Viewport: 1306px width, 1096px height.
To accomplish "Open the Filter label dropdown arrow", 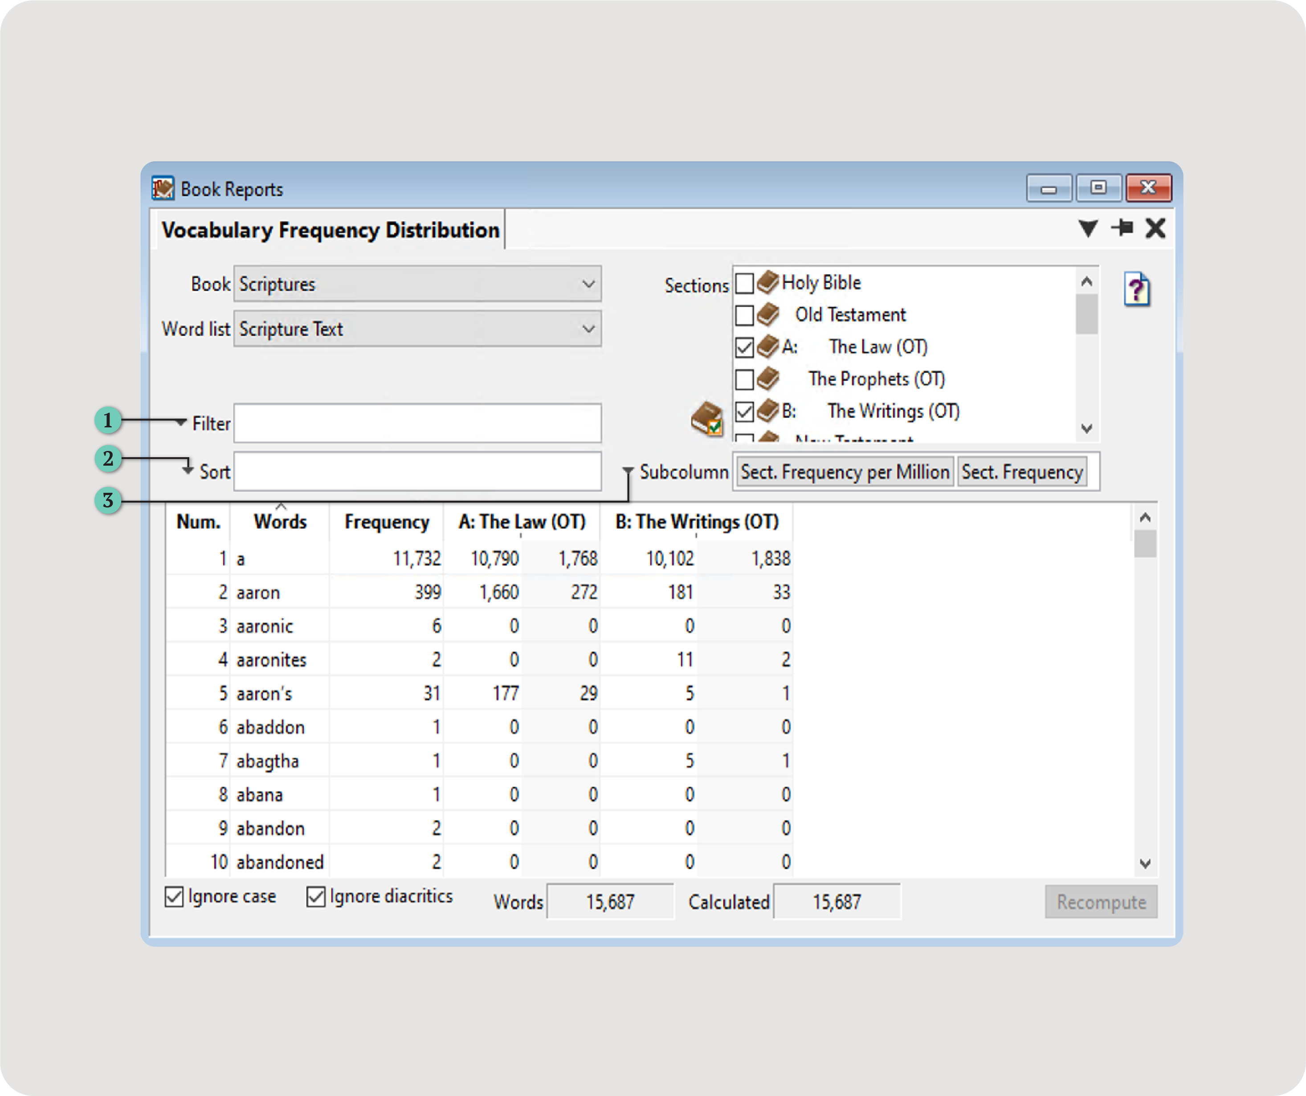I will [x=181, y=422].
